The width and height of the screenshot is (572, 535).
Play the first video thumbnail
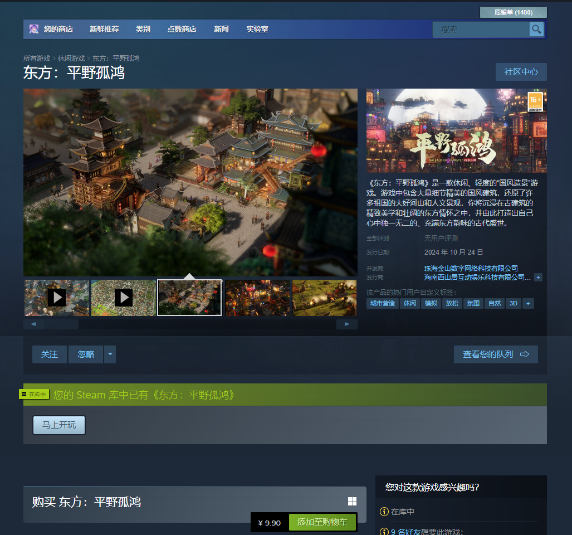coord(57,298)
